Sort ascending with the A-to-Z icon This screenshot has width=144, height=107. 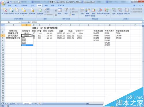56,11
